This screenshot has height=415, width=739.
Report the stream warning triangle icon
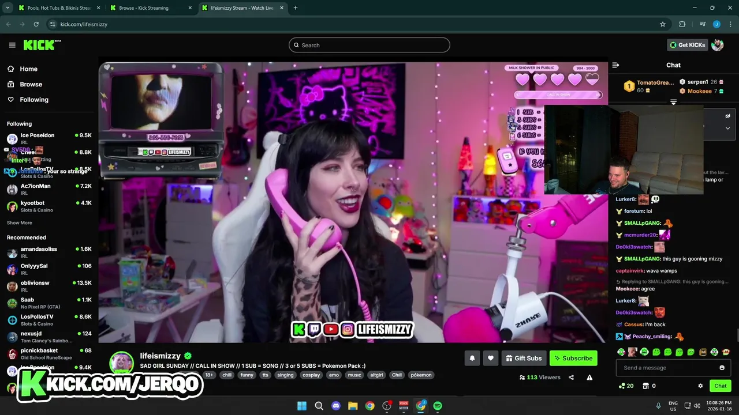point(589,378)
